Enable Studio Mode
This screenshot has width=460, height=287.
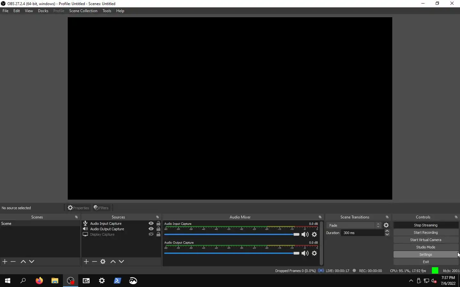(426, 247)
